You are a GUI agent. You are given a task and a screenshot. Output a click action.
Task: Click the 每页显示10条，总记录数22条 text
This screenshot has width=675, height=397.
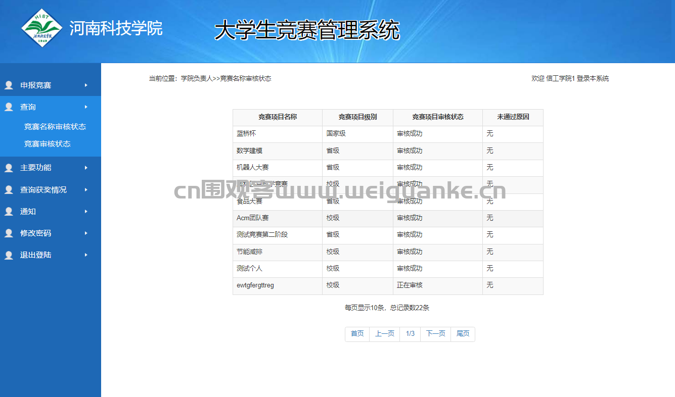point(387,308)
